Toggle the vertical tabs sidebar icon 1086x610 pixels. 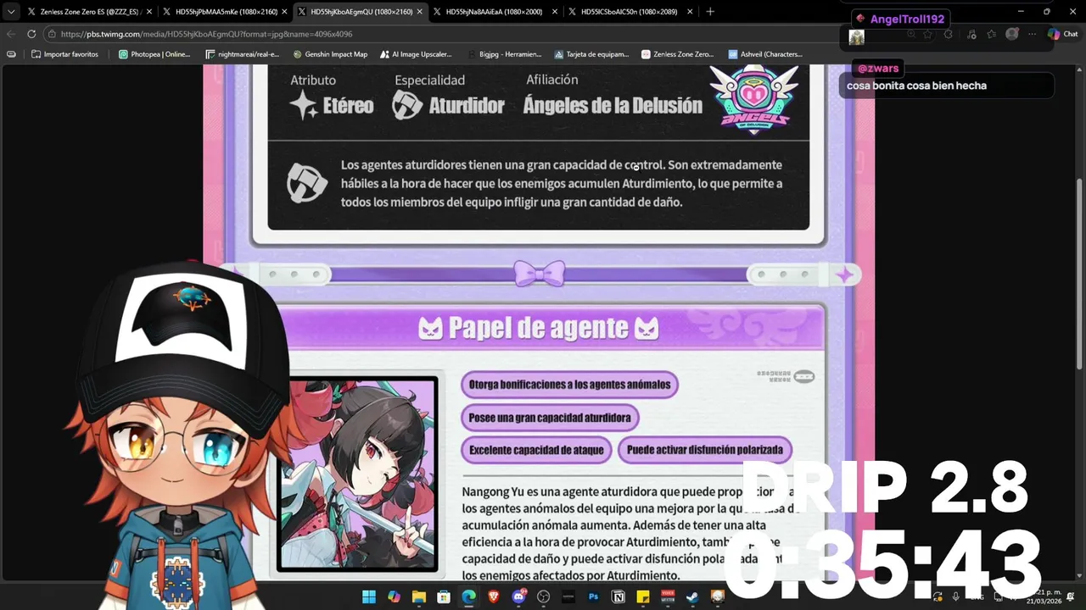click(x=11, y=54)
